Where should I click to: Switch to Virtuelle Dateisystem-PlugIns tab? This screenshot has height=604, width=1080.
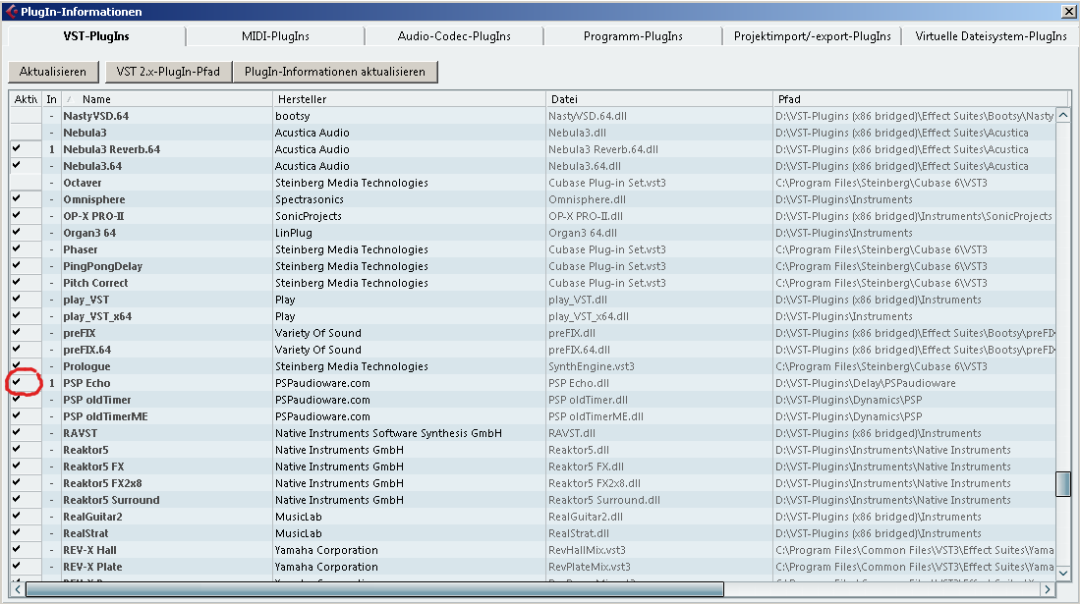point(991,36)
